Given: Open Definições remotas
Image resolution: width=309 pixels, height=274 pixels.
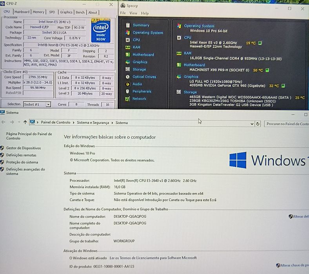Looking at the screenshot, I should 21,155.
